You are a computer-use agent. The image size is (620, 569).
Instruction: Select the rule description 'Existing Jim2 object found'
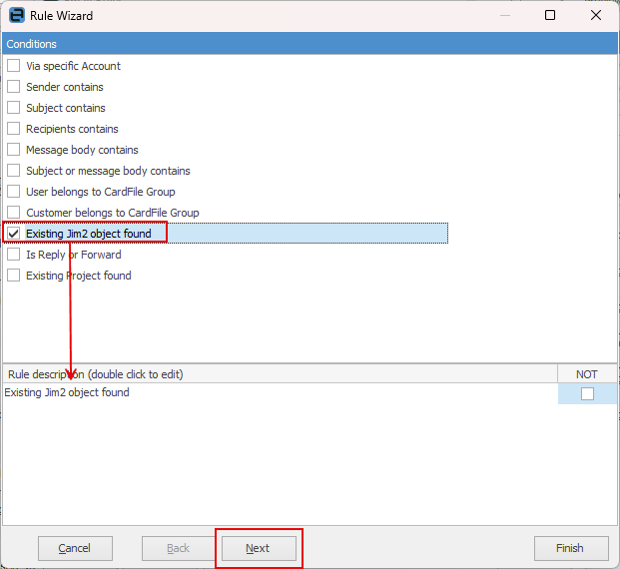67,392
